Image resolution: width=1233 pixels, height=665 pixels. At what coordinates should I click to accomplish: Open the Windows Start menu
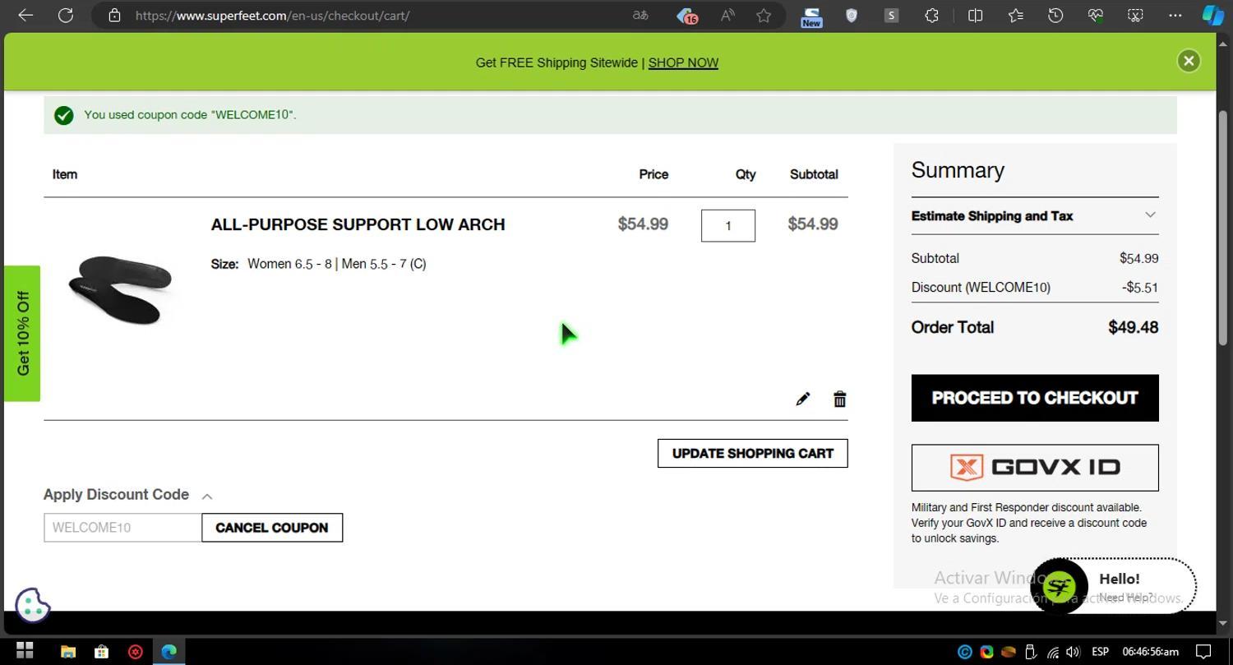pos(25,651)
